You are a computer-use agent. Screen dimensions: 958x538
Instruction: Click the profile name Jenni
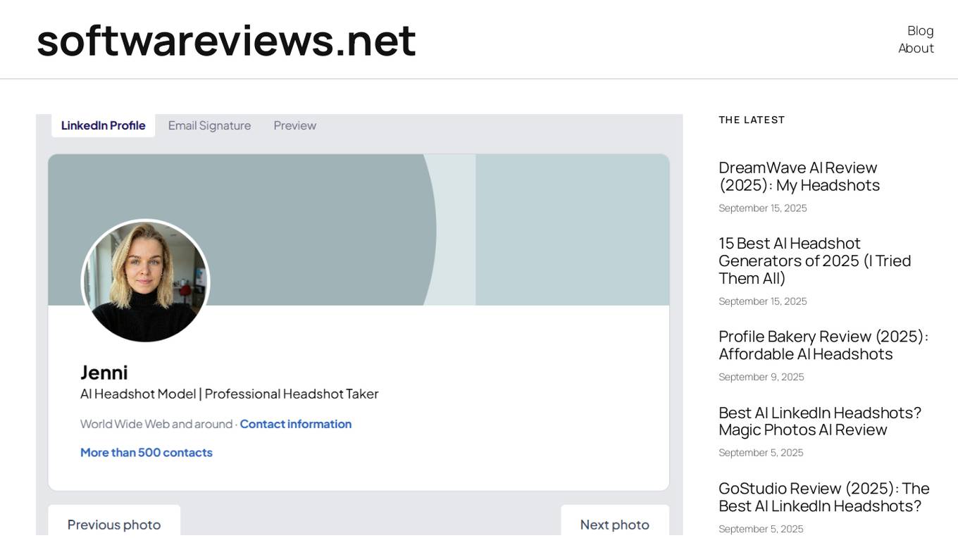click(x=104, y=373)
